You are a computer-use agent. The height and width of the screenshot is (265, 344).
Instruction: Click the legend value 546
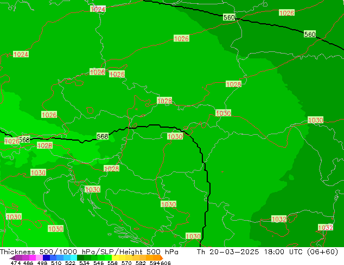click(x=98, y=263)
